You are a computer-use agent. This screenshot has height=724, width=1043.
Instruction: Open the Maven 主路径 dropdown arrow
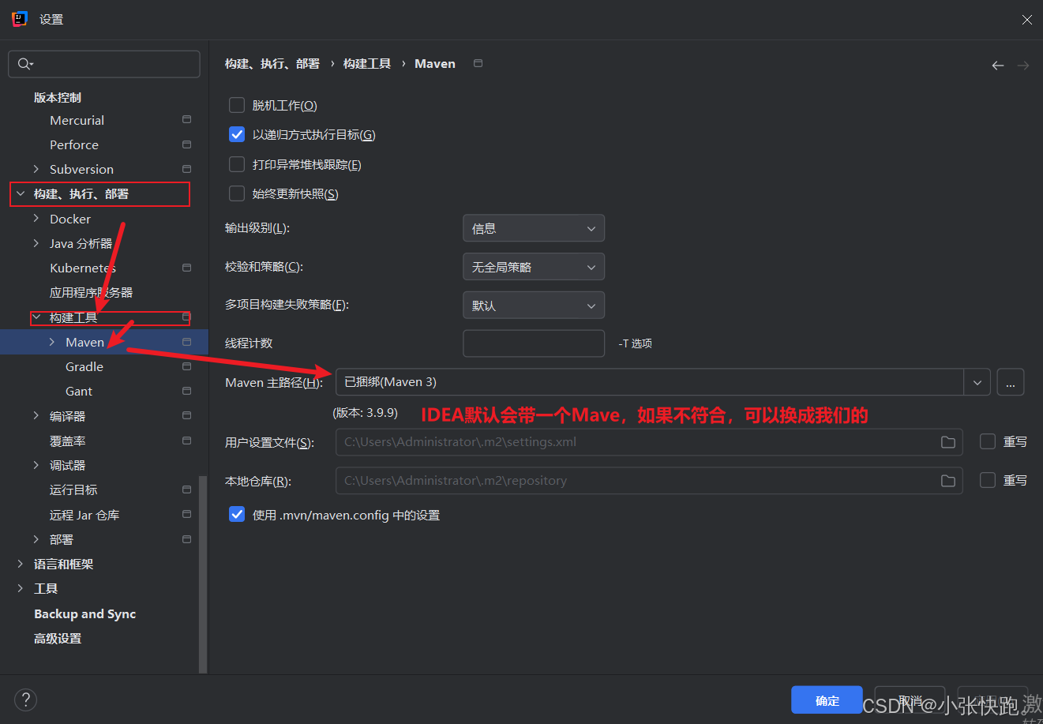point(977,382)
